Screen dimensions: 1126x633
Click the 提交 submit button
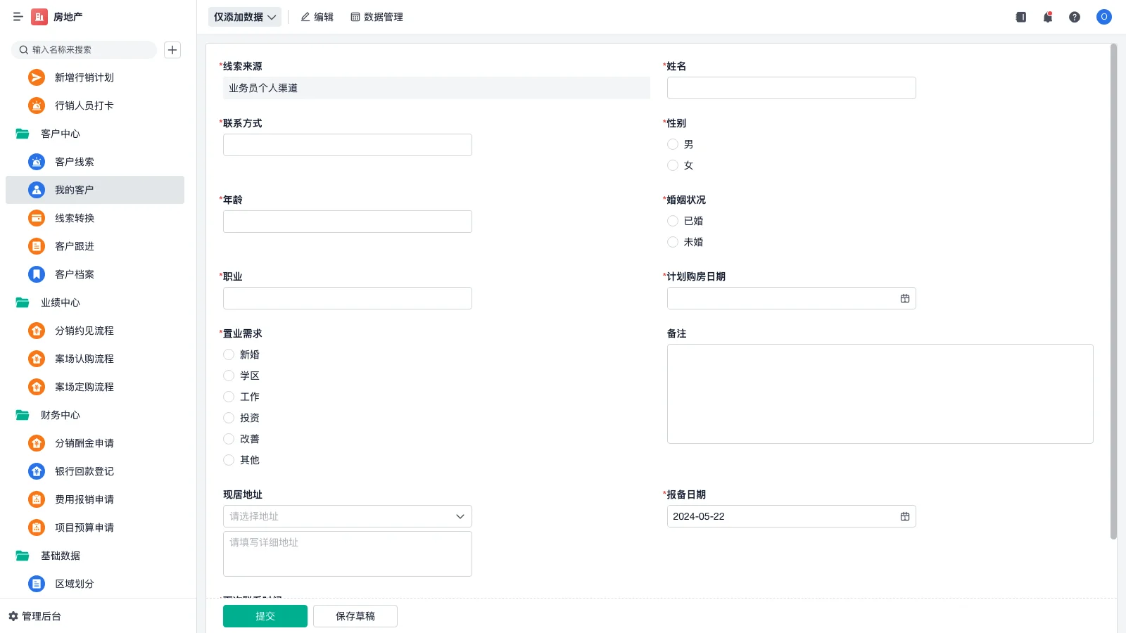point(265,615)
